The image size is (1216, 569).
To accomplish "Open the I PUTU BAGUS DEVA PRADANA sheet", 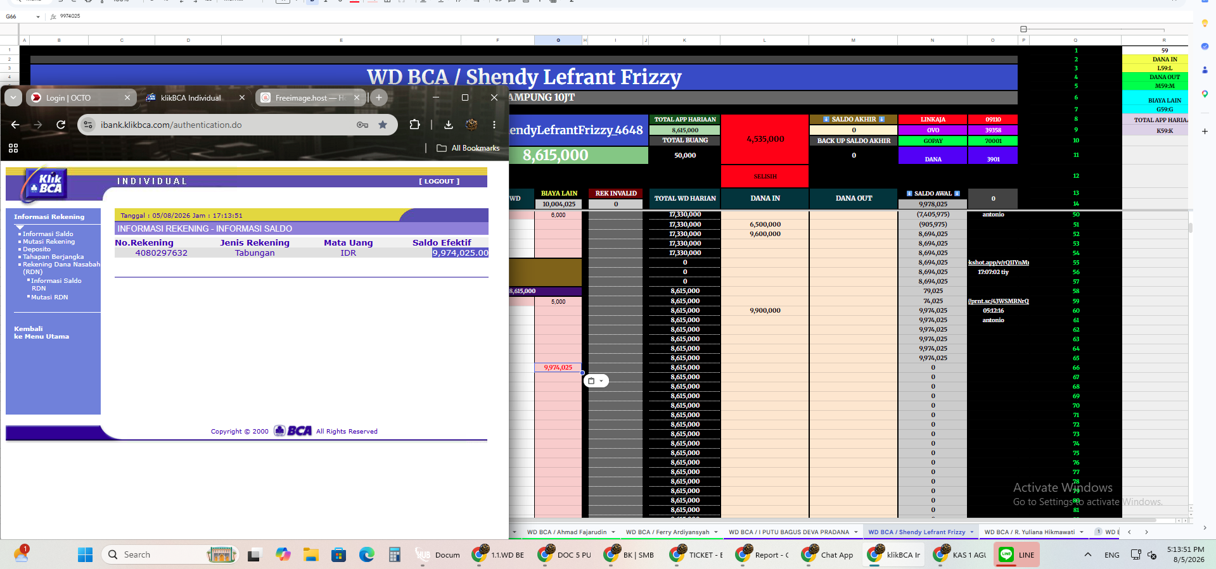I will pos(788,532).
